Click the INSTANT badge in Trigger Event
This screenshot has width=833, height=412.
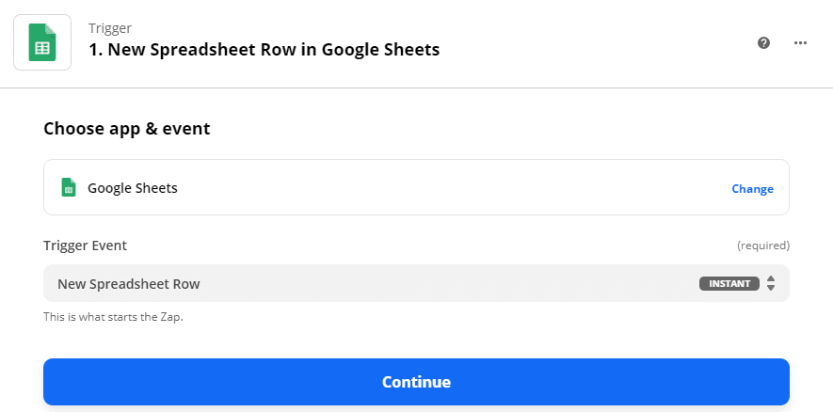729,283
